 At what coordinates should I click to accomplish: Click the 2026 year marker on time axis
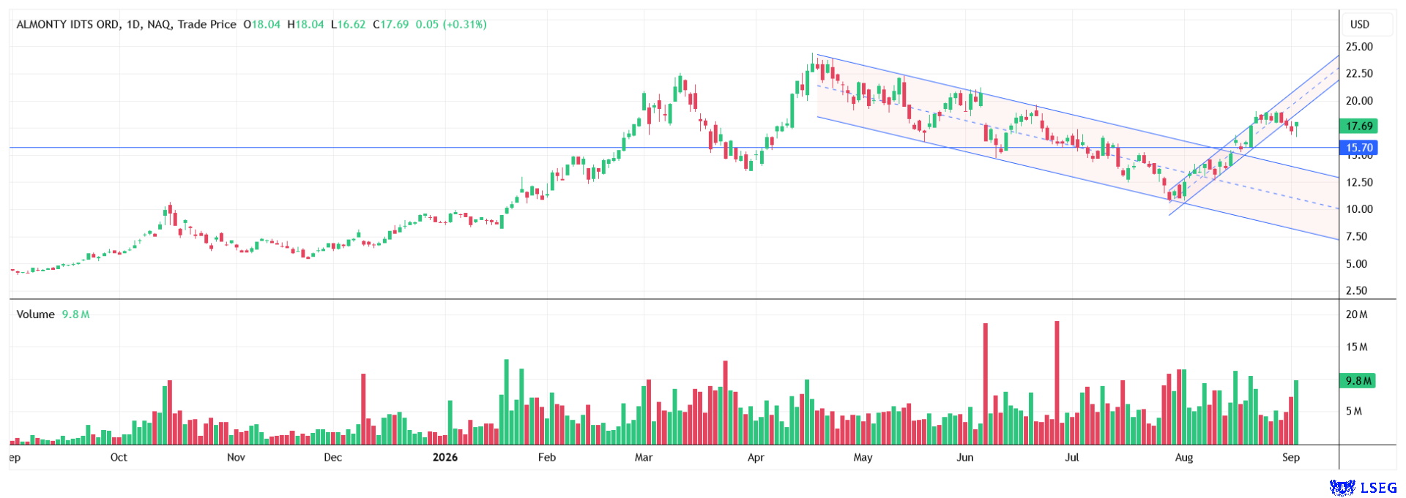point(445,457)
